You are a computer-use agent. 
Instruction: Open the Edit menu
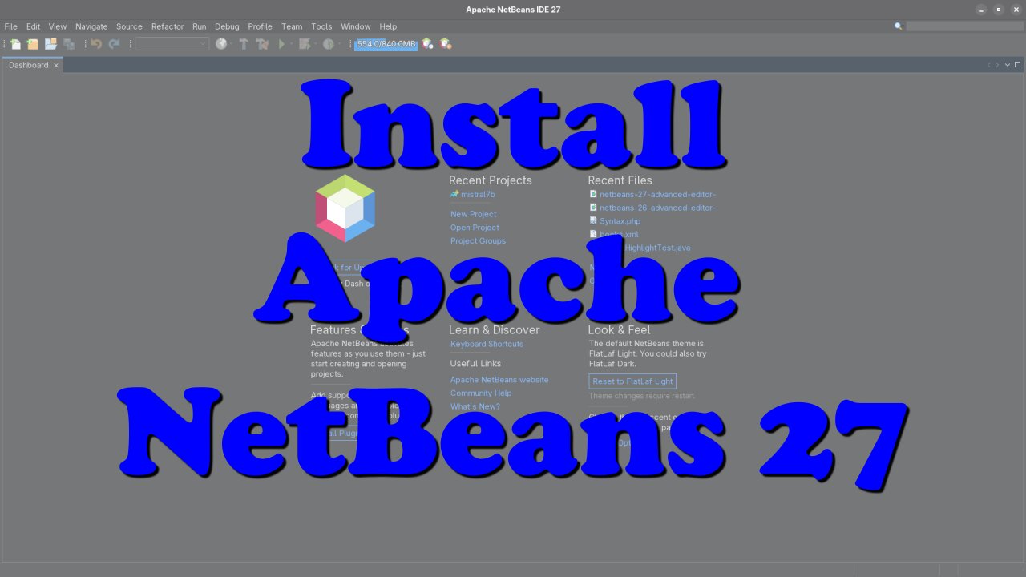click(33, 26)
